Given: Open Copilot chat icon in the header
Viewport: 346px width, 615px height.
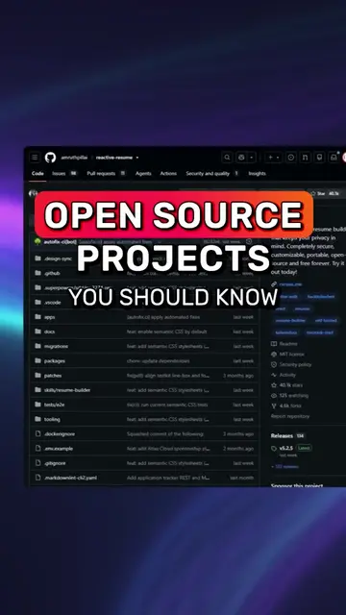Looking at the screenshot, I should pos(241,158).
